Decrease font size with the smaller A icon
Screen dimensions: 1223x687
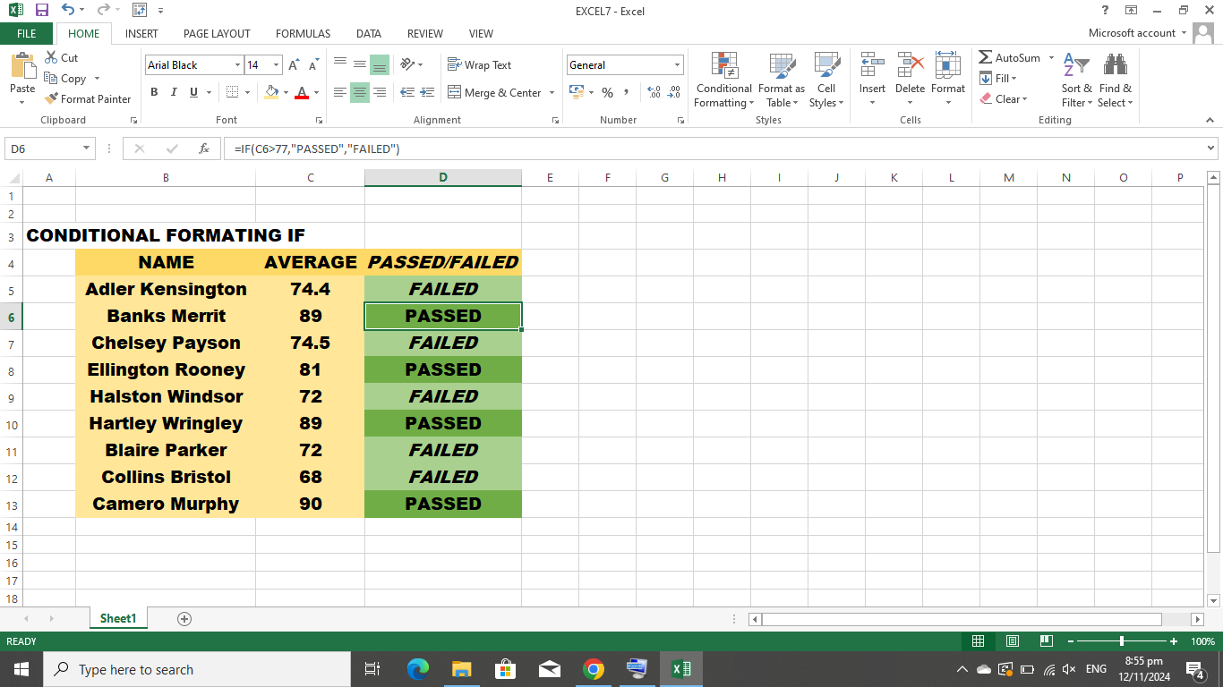point(313,65)
